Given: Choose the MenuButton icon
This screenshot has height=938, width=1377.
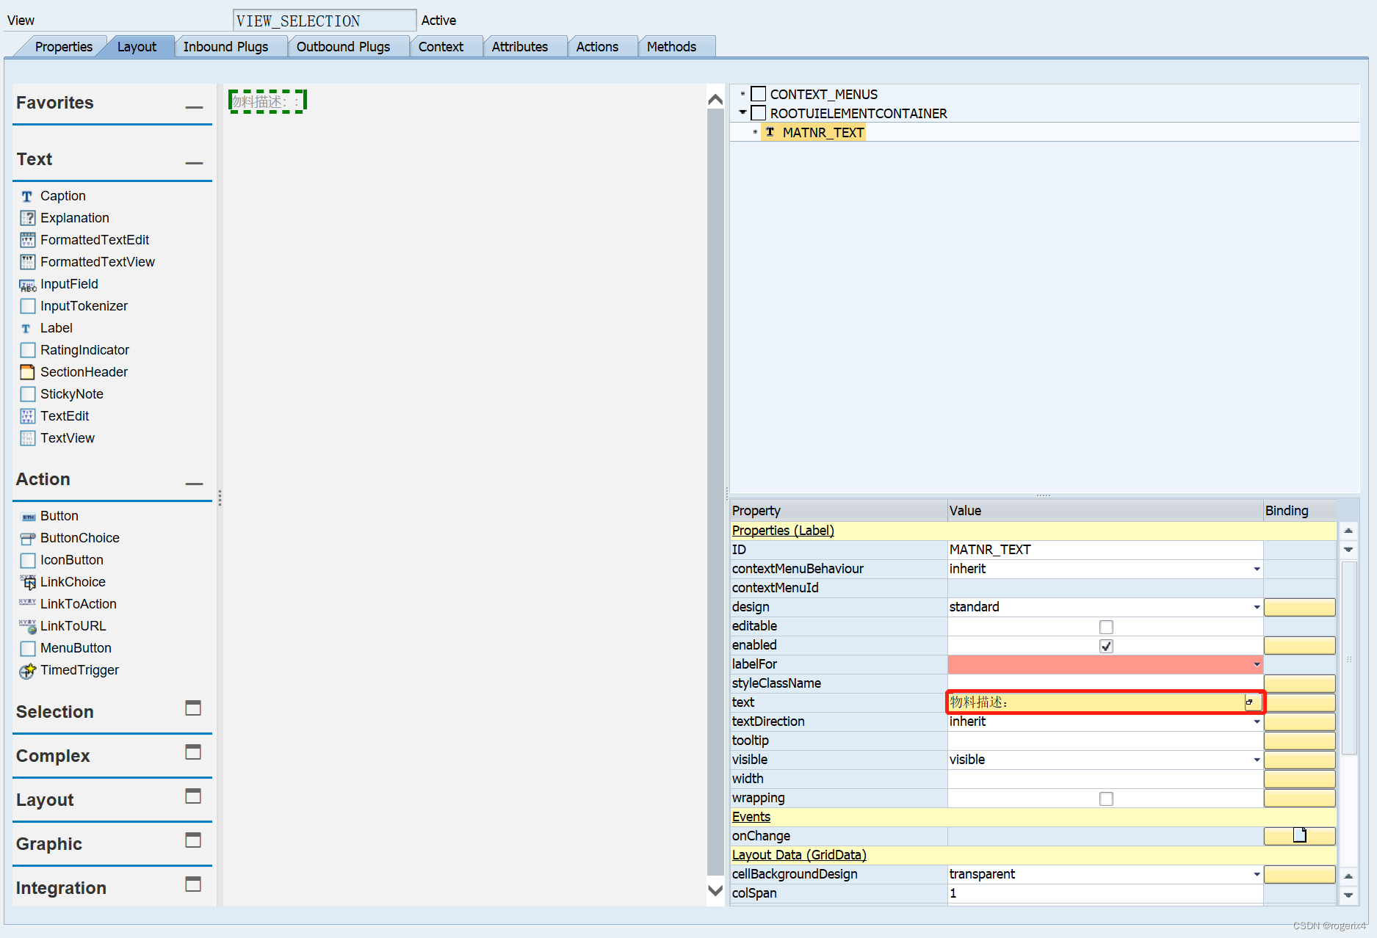Looking at the screenshot, I should (27, 649).
